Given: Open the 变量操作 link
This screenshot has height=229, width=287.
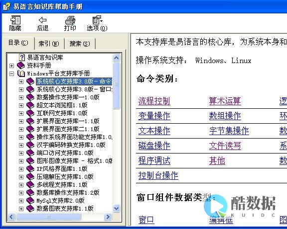Looking at the screenshot, I should [x=154, y=116].
